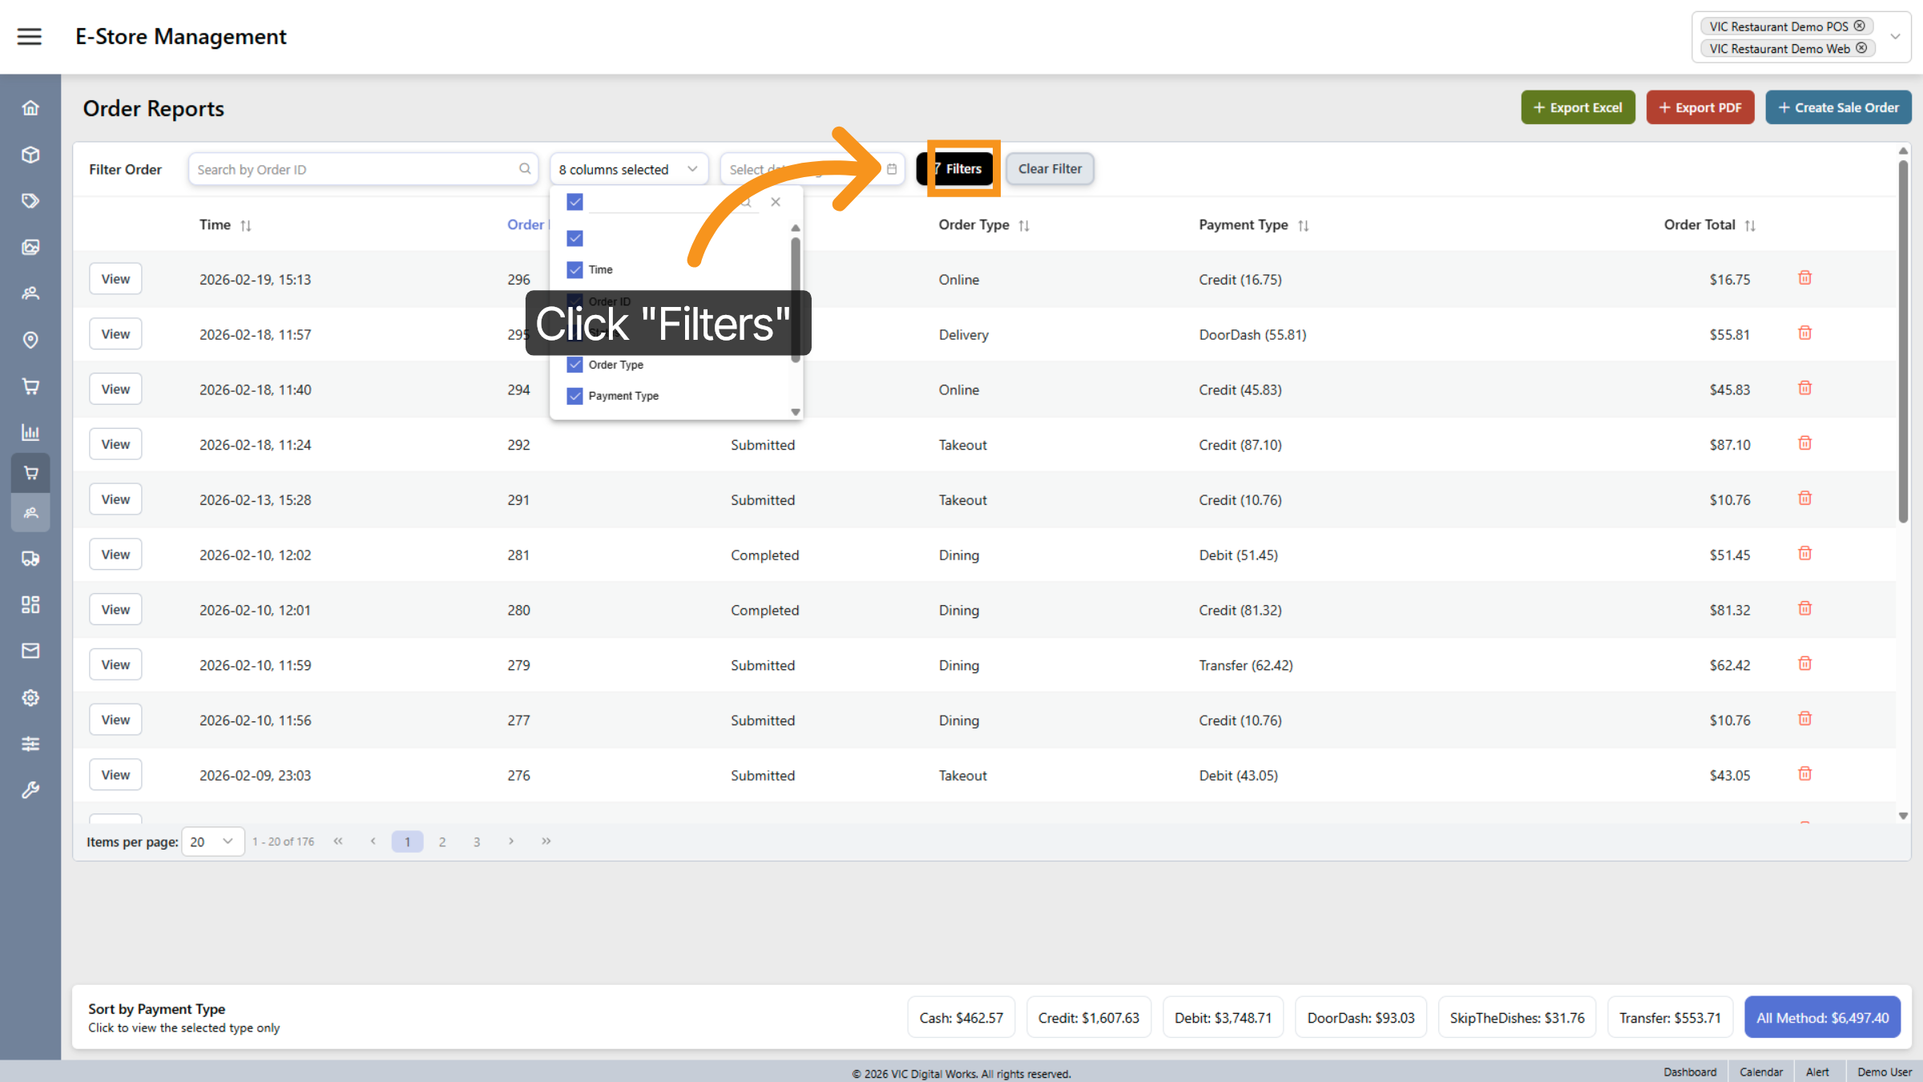This screenshot has width=1923, height=1082.
Task: Click the Clear Filter button
Action: pos(1050,168)
